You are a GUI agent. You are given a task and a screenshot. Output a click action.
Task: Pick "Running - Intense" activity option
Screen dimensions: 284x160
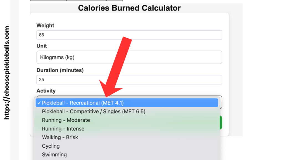(63, 129)
